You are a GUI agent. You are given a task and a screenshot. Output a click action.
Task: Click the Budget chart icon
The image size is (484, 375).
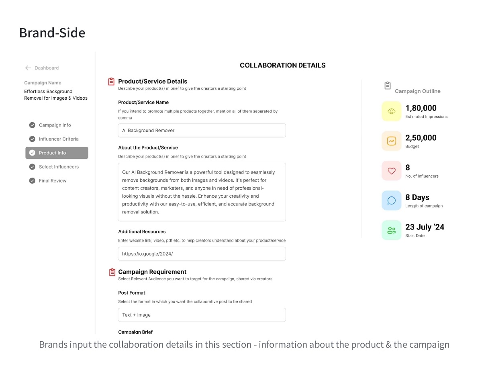(x=392, y=141)
